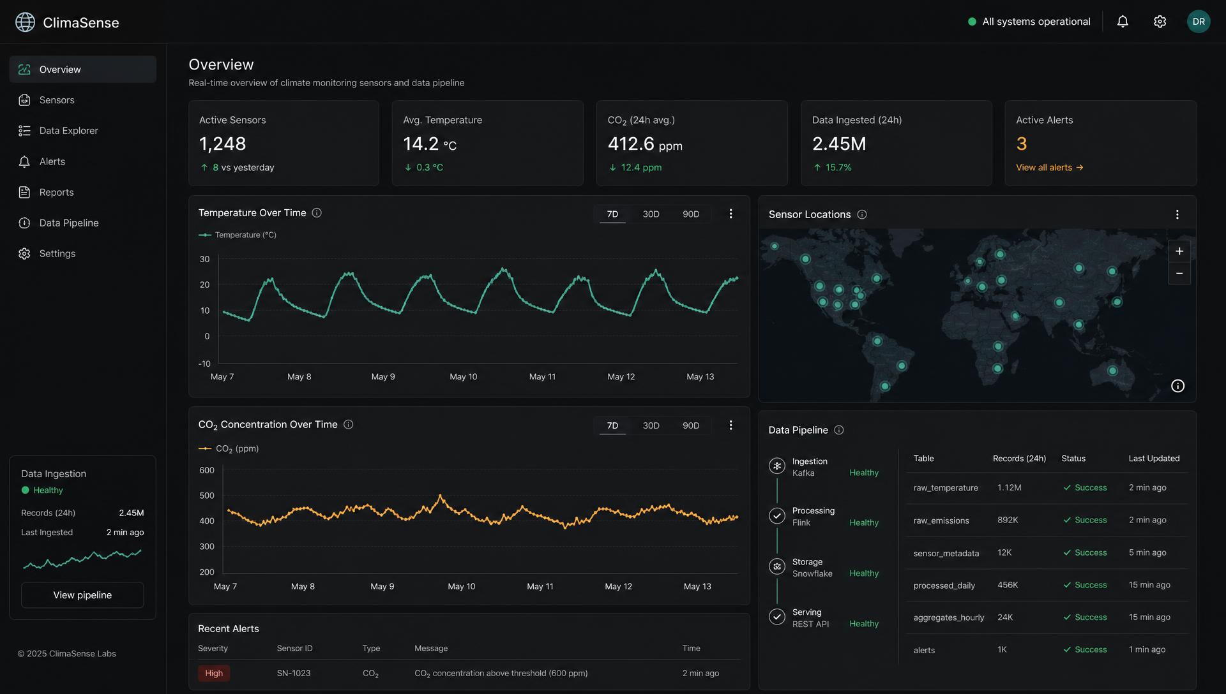Click the Australia sensor marker on map
1226x694 pixels.
click(x=1112, y=371)
